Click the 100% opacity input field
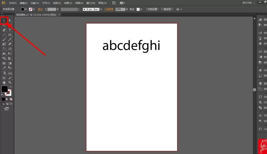 (120, 9)
